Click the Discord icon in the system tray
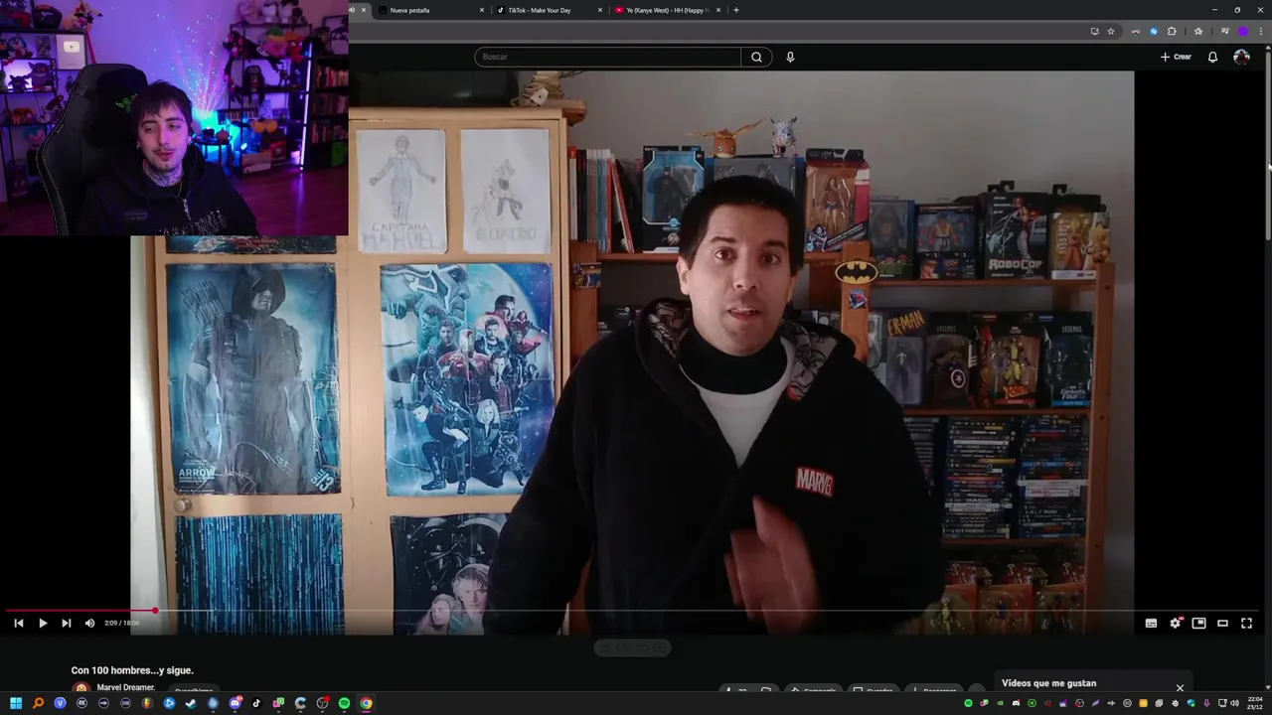The image size is (1272, 715). (1016, 703)
